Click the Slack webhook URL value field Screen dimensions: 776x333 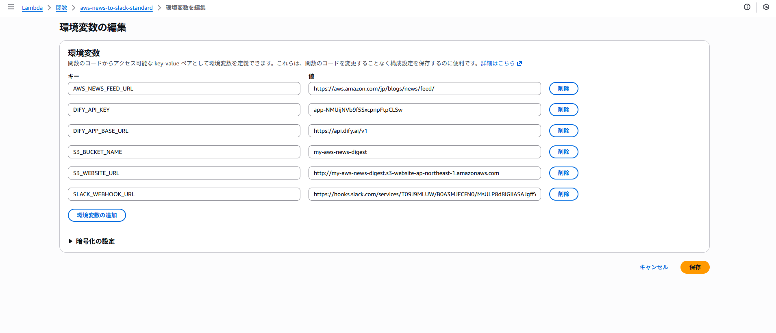[x=424, y=194]
